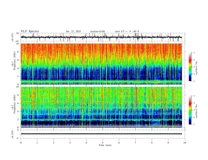Click time axis tick label "6"
The width and height of the screenshot is (208, 160).
pyautogui.click(x=119, y=143)
